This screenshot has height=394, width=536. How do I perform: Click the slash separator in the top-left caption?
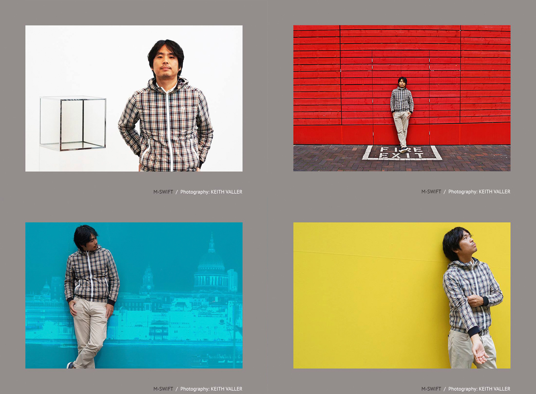176,192
